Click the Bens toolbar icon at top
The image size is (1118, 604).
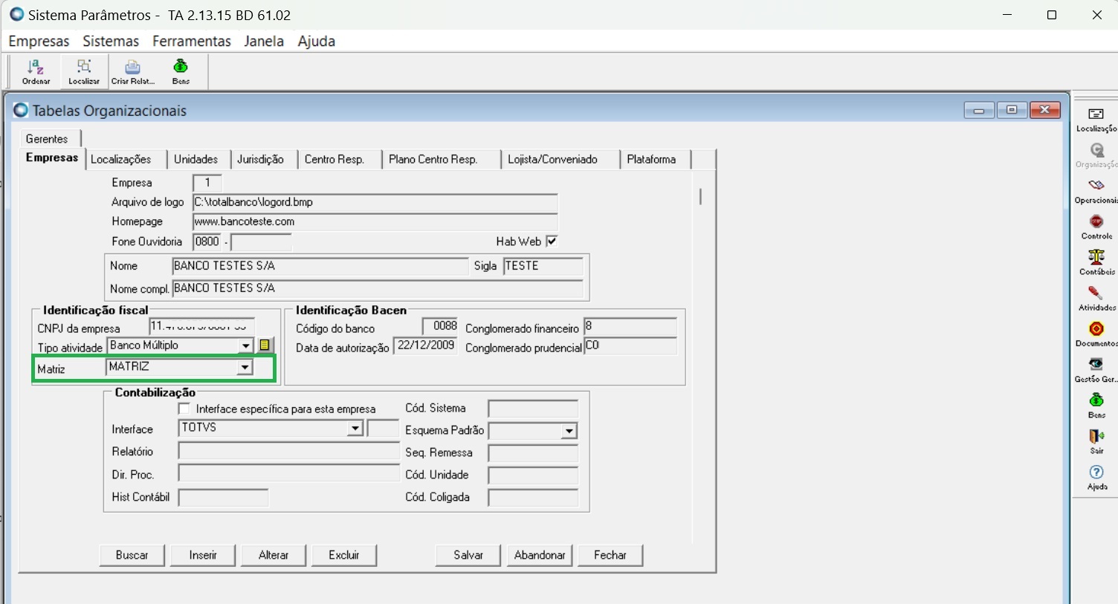(x=181, y=72)
